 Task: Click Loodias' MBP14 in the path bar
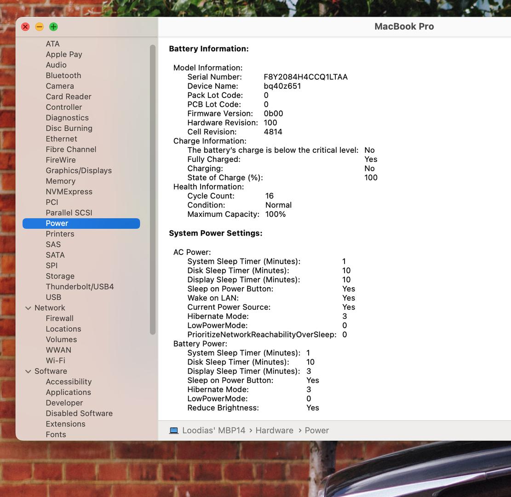[214, 430]
